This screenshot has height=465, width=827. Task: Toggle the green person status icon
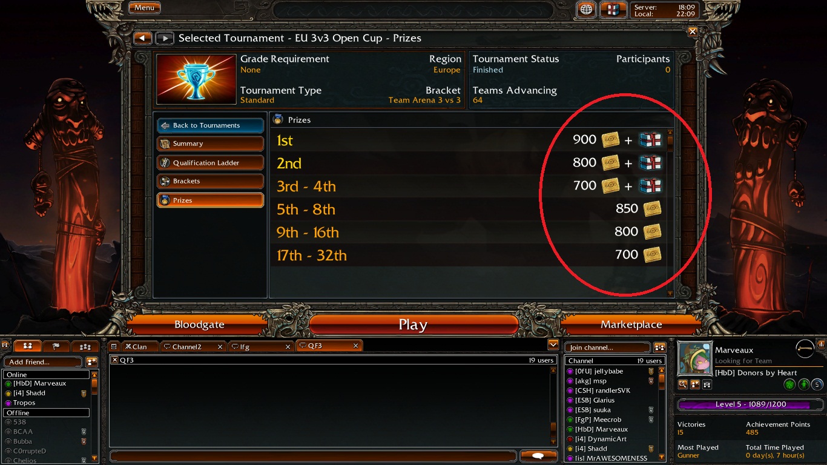coord(803,384)
